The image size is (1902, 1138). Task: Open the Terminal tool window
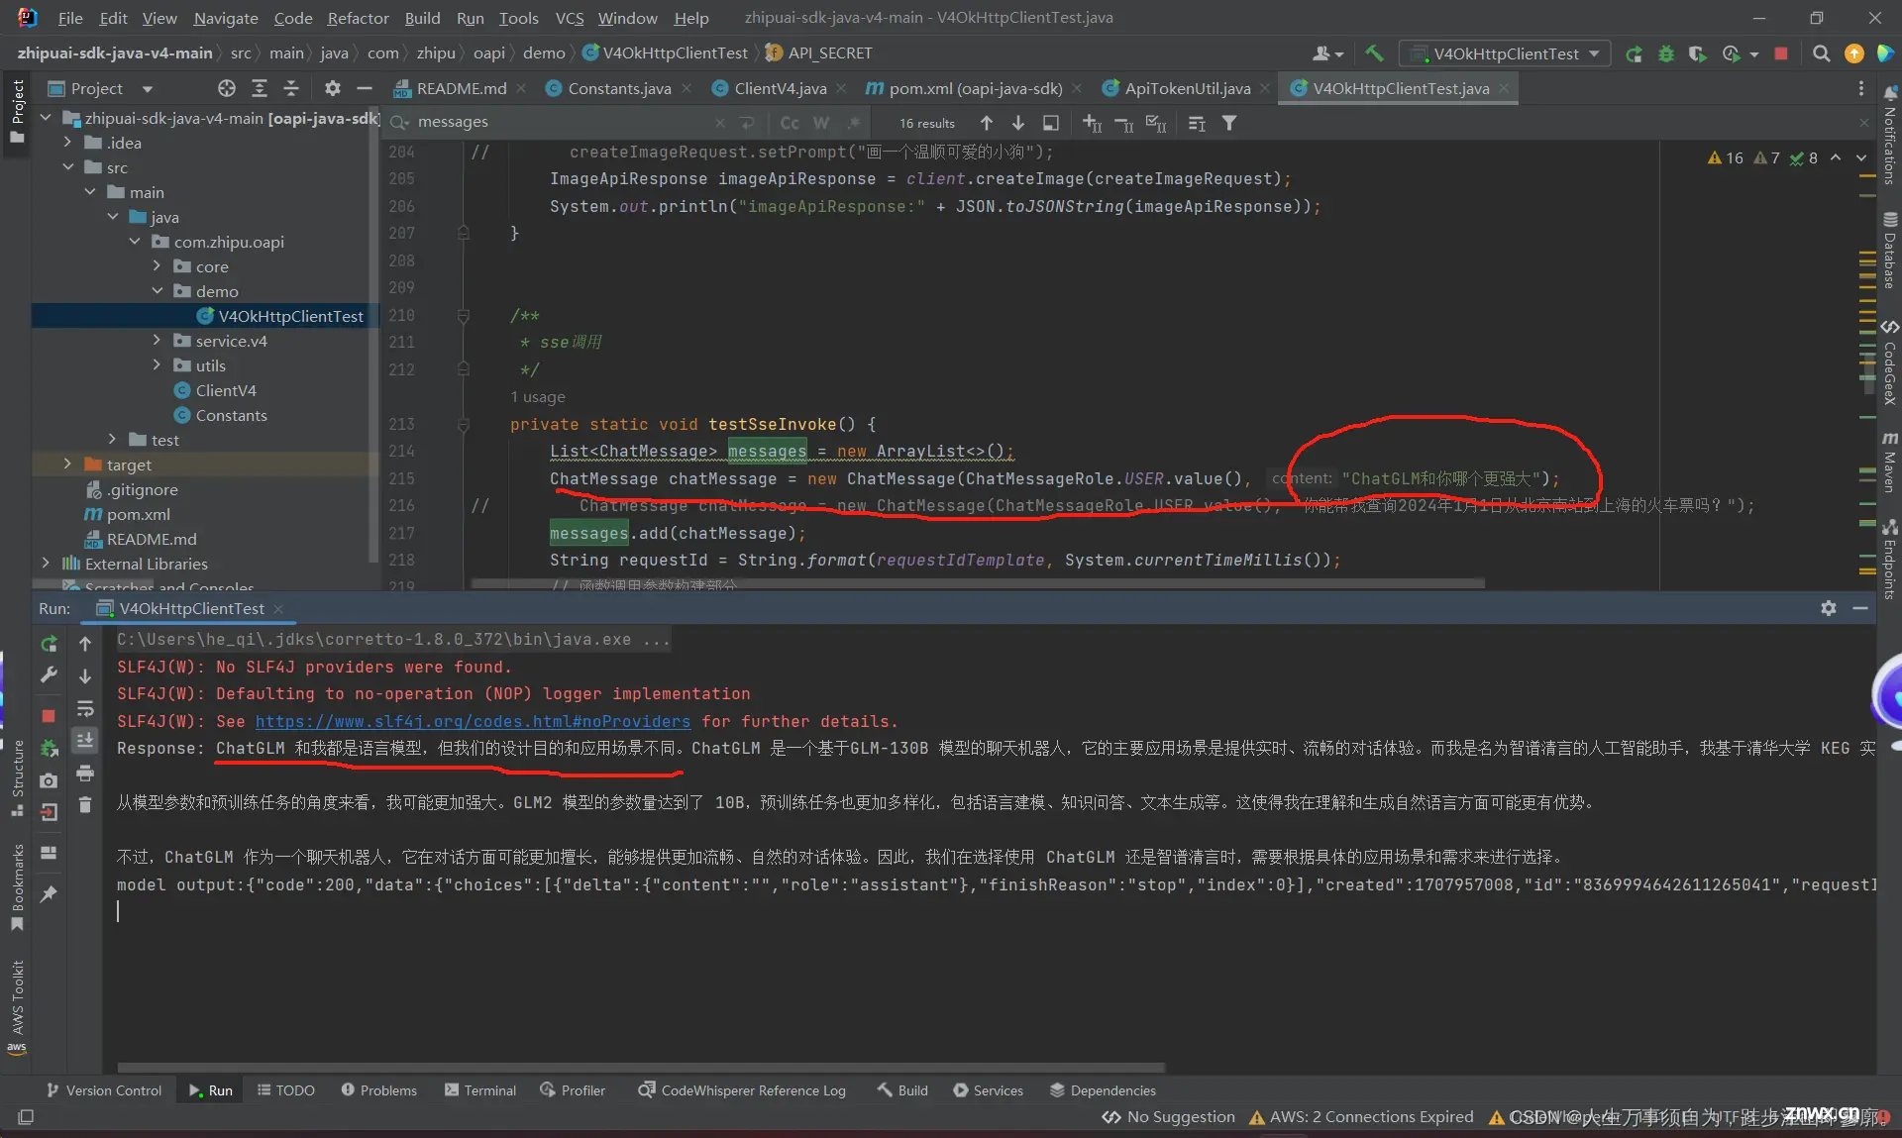[x=480, y=1090]
